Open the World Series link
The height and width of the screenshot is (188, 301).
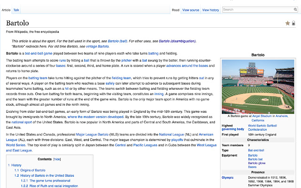16,145
